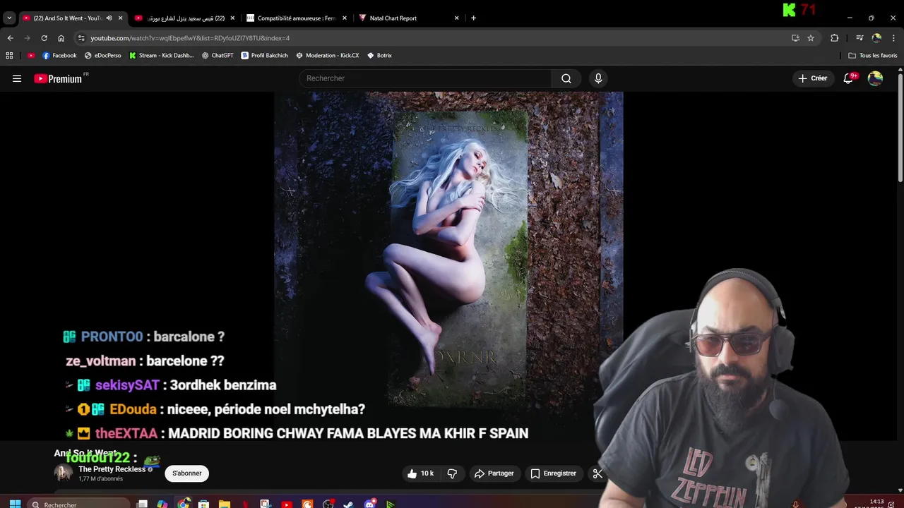Viewport: 904px width, 508px height.
Task: Open Moderation - Kick.CX bookmark
Action: click(328, 55)
